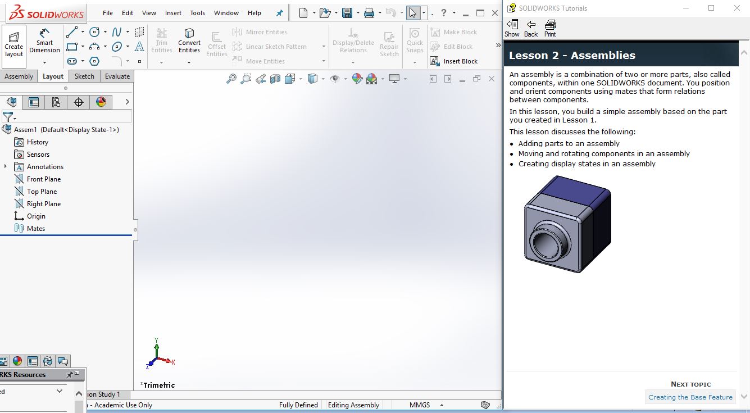Click the Sensors tree item
The height and width of the screenshot is (413, 750).
point(32,155)
